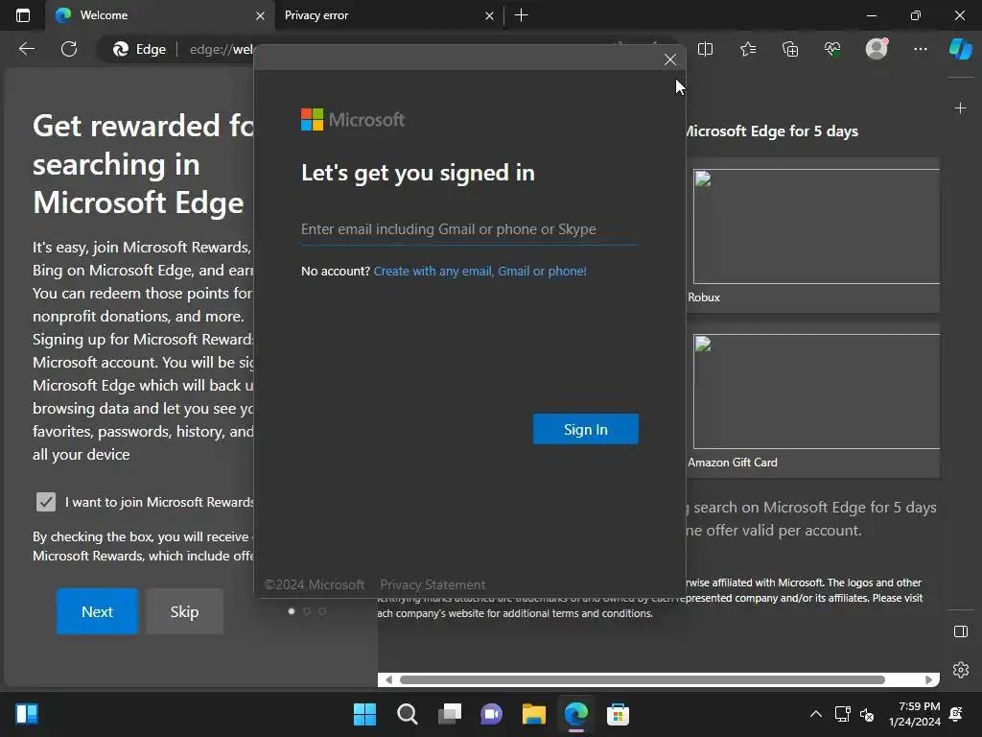
Task: Open Widgets panel icon in taskbar
Action: pos(27,714)
